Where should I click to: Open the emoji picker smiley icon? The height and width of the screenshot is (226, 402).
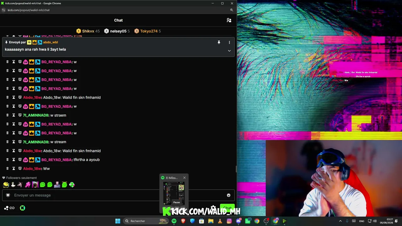(229, 195)
